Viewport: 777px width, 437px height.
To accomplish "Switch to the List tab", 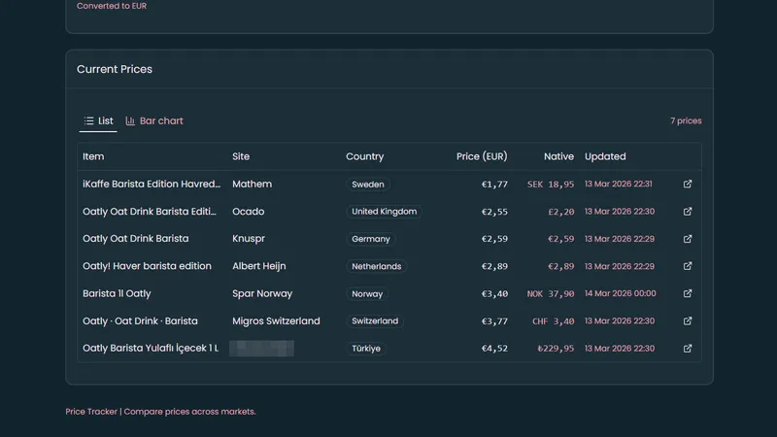I will pyautogui.click(x=98, y=120).
